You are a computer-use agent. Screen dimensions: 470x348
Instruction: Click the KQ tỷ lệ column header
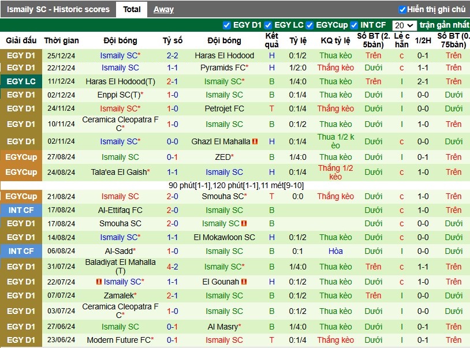point(335,40)
